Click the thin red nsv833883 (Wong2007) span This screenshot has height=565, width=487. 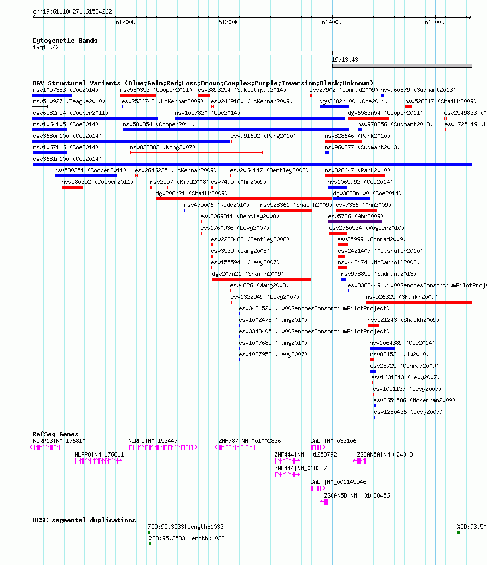[x=196, y=153]
